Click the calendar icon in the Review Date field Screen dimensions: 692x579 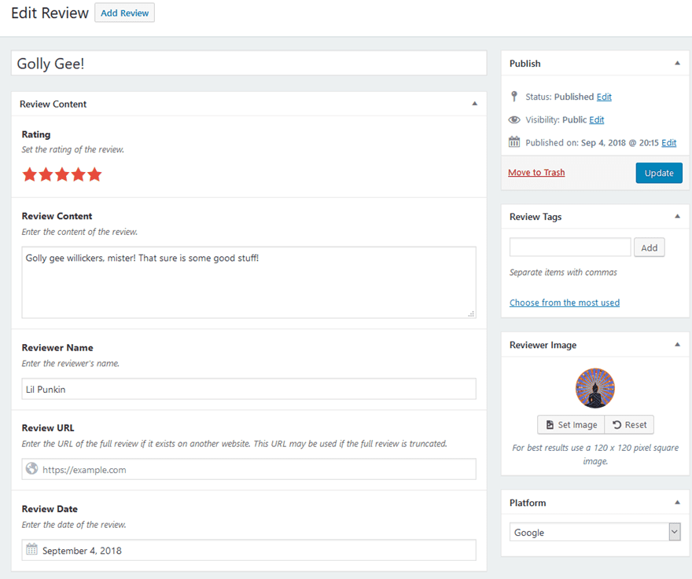pyautogui.click(x=31, y=550)
